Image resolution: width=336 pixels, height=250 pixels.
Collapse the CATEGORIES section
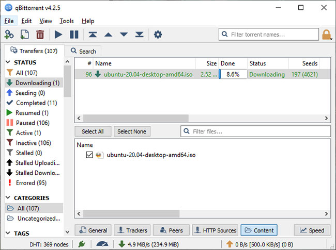pos(8,197)
